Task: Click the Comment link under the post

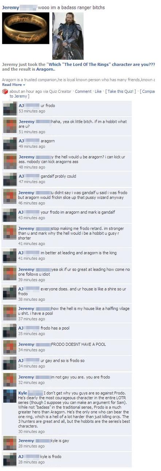Action: pos(83,91)
